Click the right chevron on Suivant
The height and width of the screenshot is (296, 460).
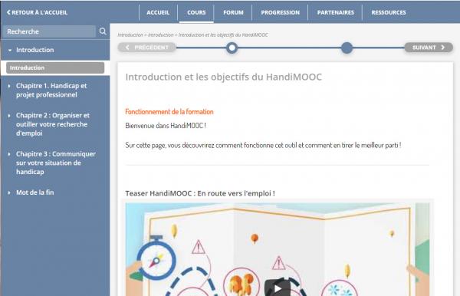(x=442, y=48)
